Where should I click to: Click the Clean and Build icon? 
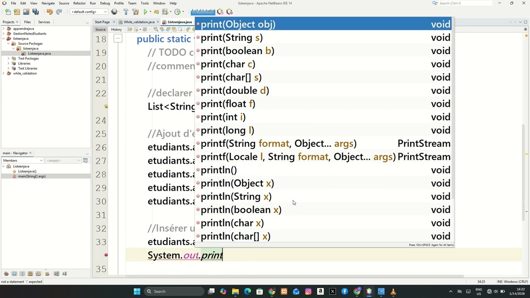point(135,12)
